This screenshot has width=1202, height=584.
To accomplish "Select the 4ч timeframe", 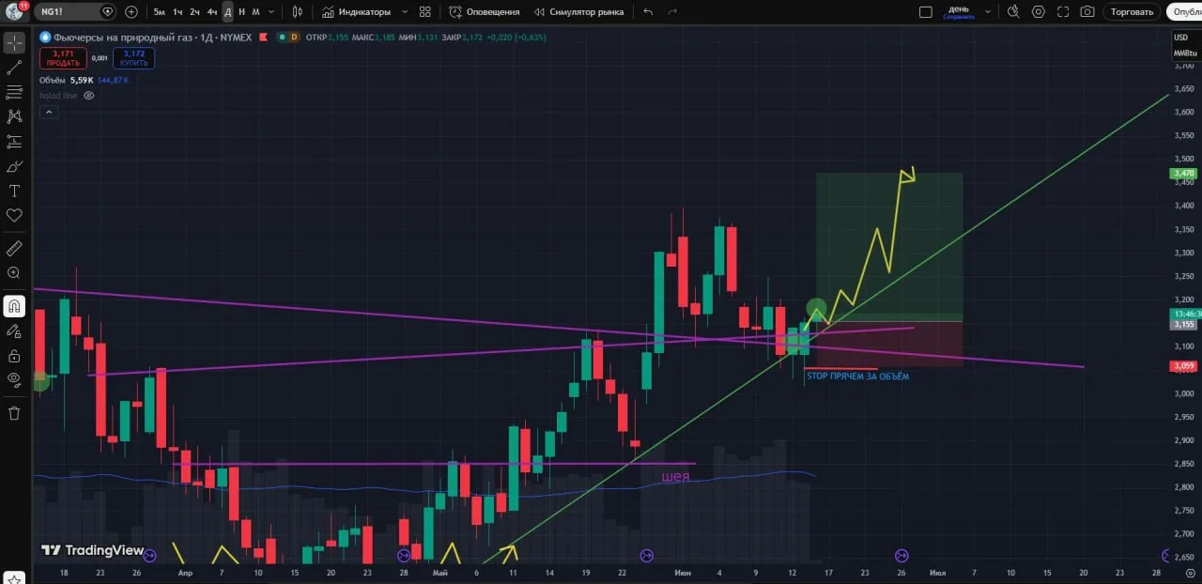I will (212, 12).
